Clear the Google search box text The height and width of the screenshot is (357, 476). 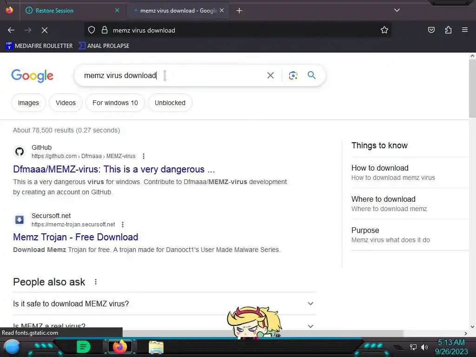pyautogui.click(x=270, y=75)
